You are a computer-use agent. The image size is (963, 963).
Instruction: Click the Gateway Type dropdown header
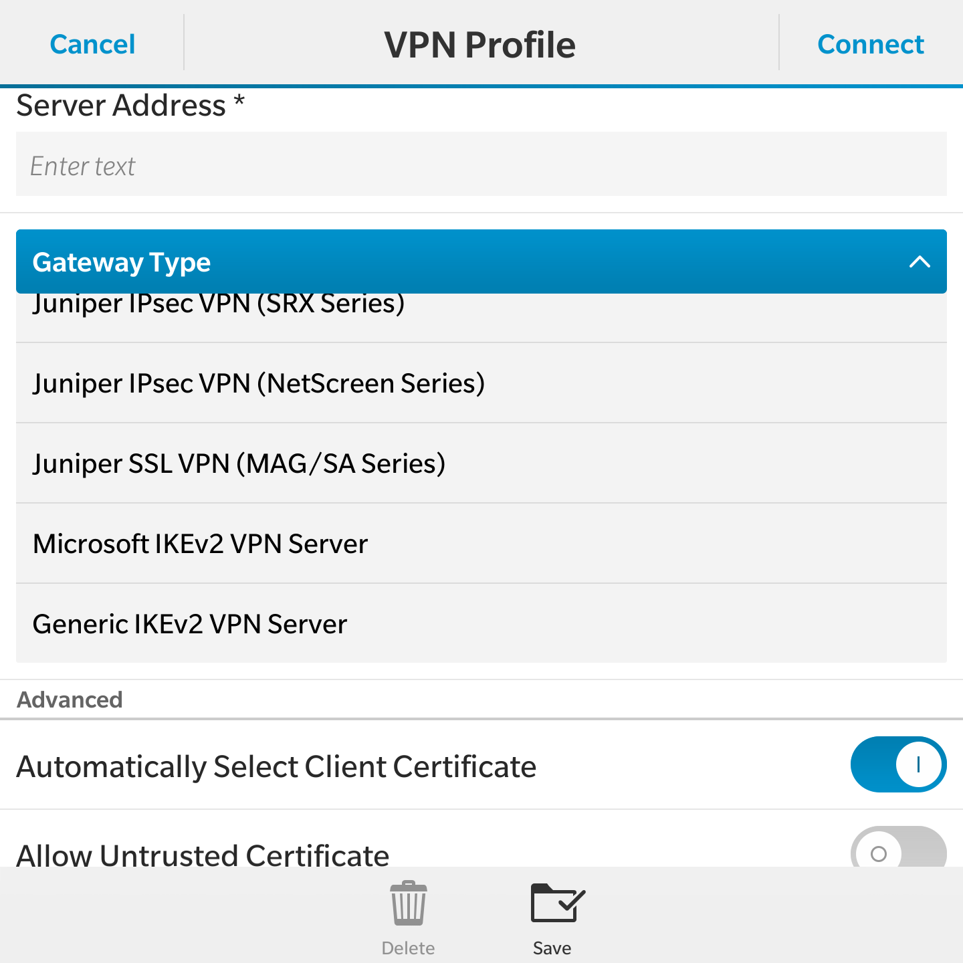(x=468, y=261)
